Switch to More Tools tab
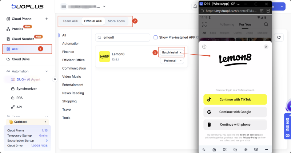Screen dimensions: 291x153 pos(116,21)
